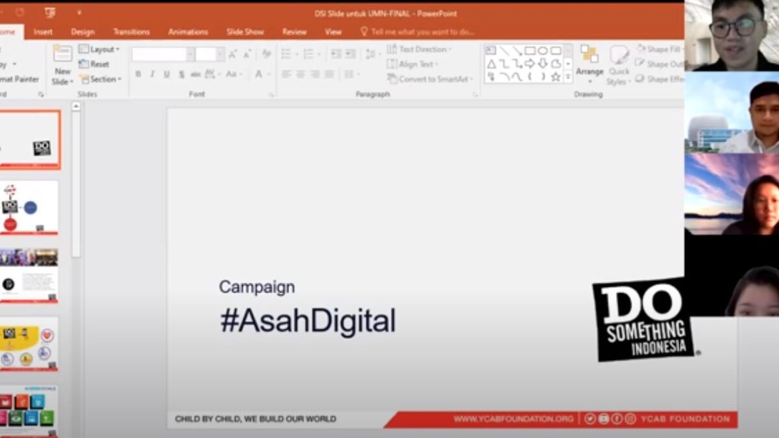Click the Font Color button
The height and width of the screenshot is (438, 779).
click(x=261, y=75)
